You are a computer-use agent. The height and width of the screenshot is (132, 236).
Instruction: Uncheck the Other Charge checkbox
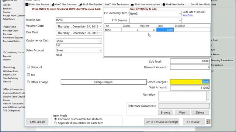(x=28, y=82)
